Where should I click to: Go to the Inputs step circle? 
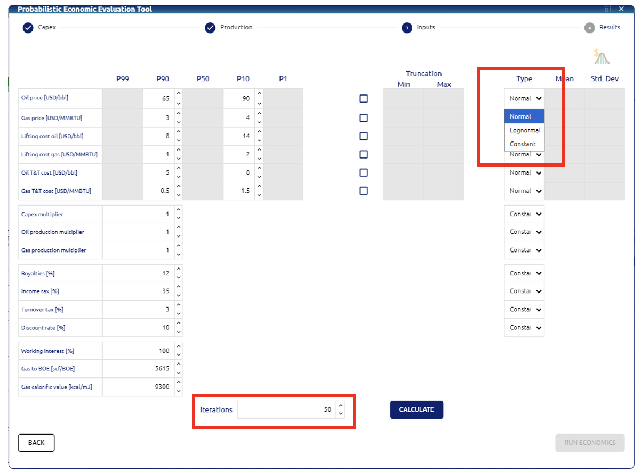click(x=407, y=28)
